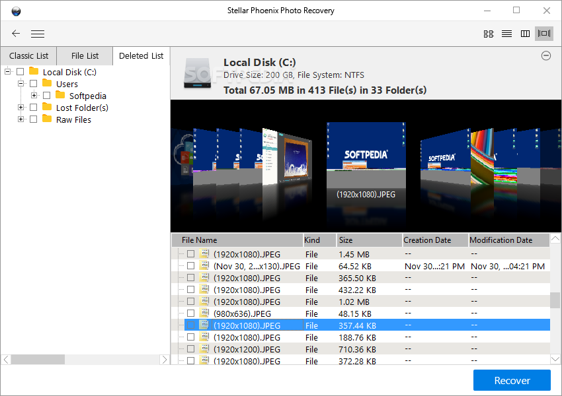Screen dimensions: 562x396
Task: Click the Stellar Phoenix app logo icon
Action: click(x=16, y=11)
